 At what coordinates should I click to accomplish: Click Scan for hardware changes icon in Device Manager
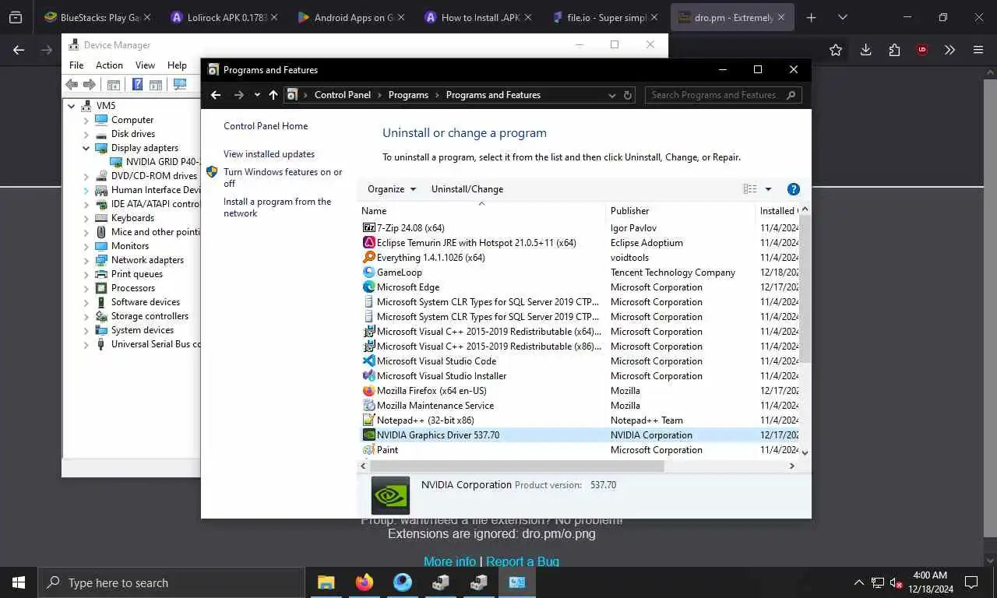tap(180, 85)
